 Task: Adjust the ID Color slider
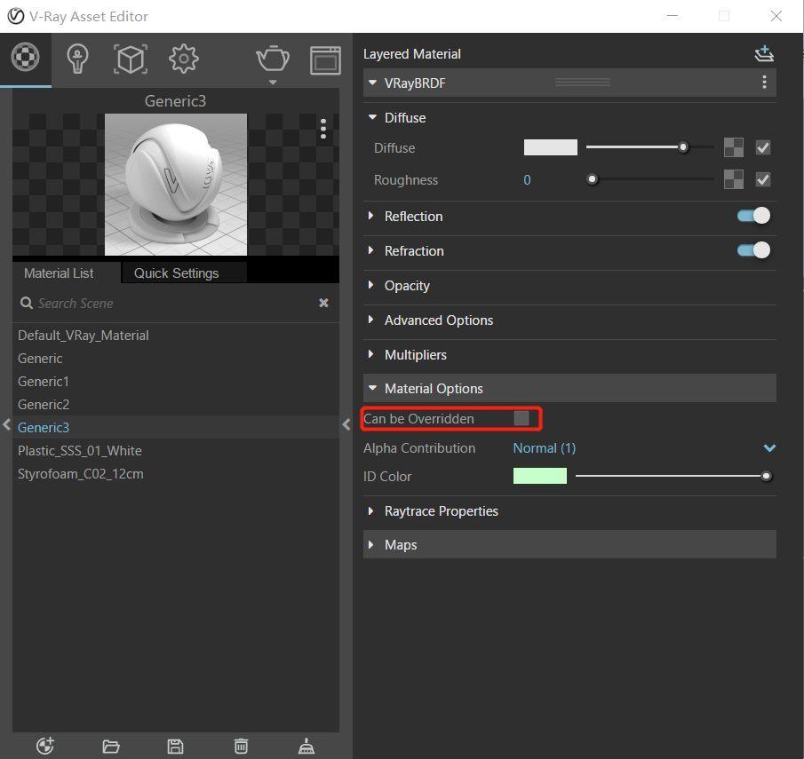[673, 476]
